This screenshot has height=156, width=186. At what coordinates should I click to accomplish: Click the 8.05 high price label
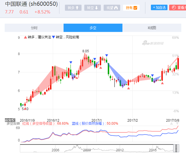(x=86, y=51)
